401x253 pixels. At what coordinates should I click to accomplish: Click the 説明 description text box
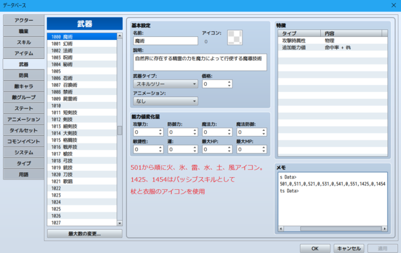point(200,62)
